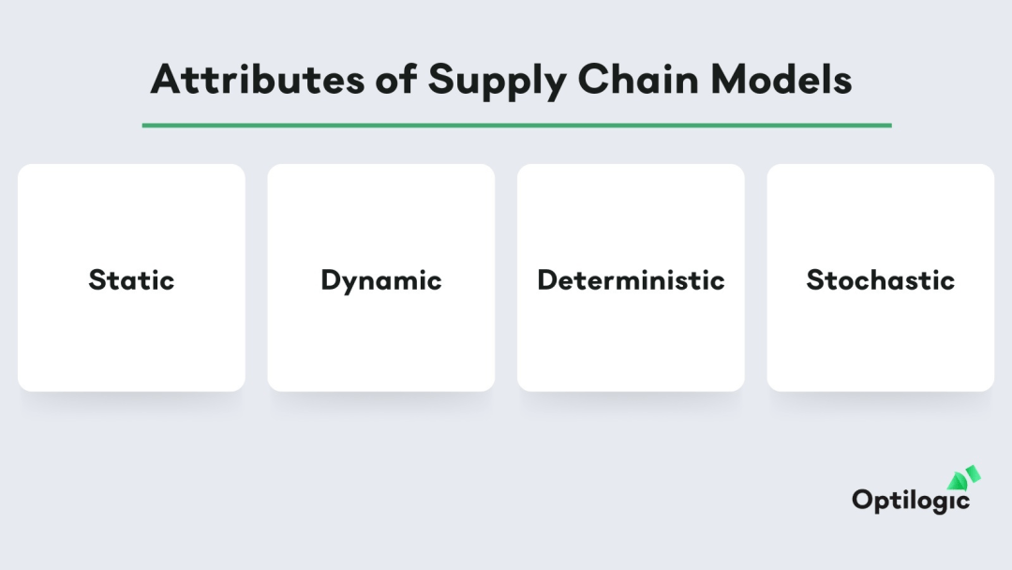Select the Dynamic attribute card
1012x570 pixels.
[381, 277]
